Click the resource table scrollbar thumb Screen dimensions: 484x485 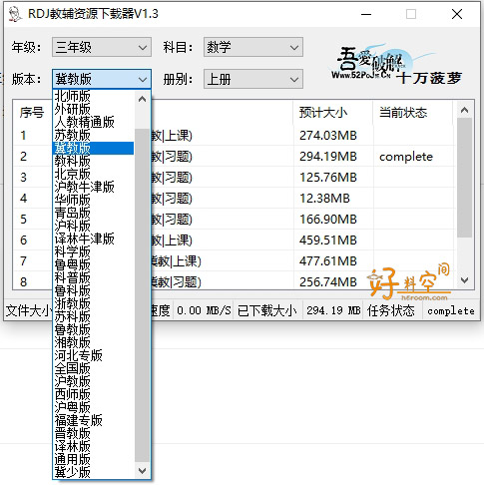pyautogui.click(x=465, y=178)
